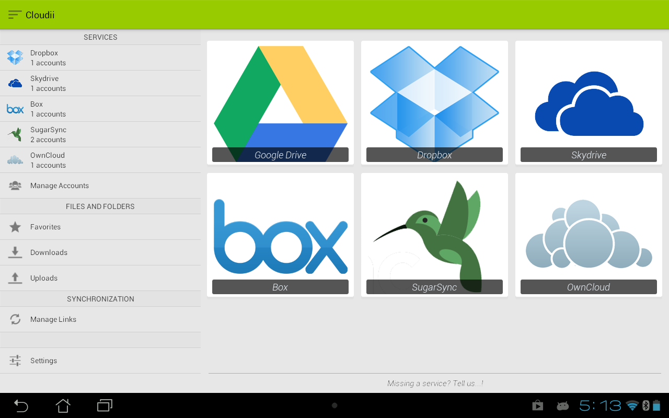Click the Box logo icon in sidebar
669x418 pixels.
click(x=15, y=109)
